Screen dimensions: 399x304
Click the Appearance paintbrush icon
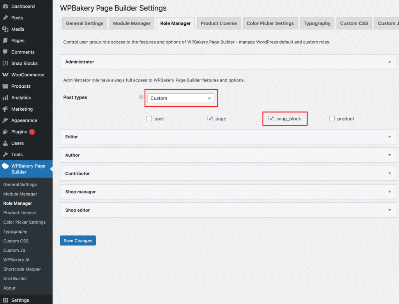[x=5, y=120]
